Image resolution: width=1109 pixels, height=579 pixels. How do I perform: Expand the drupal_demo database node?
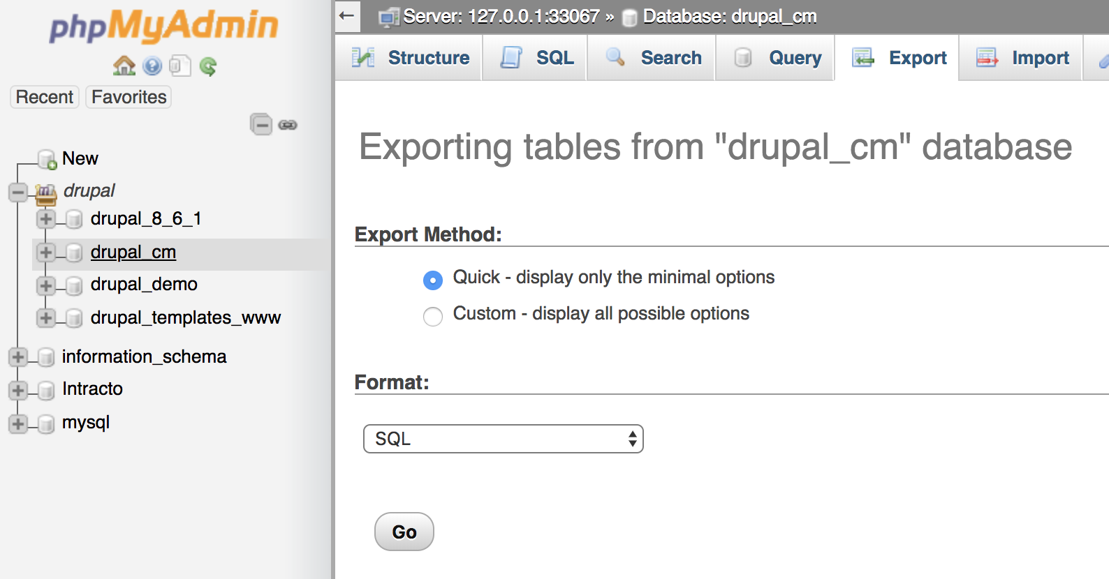(x=46, y=285)
